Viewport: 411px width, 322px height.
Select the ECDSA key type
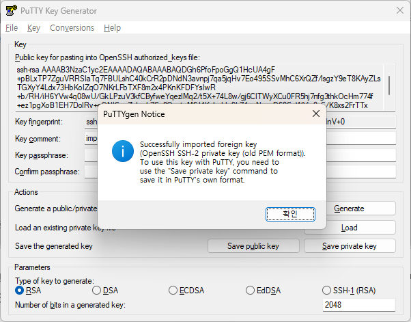click(x=186, y=291)
